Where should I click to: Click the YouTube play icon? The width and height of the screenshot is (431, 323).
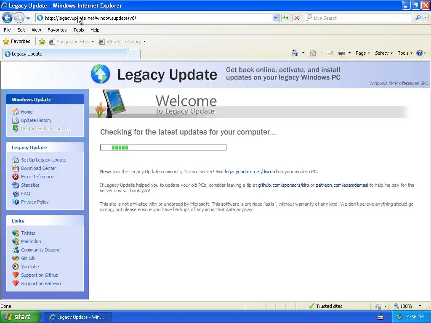coord(16,267)
